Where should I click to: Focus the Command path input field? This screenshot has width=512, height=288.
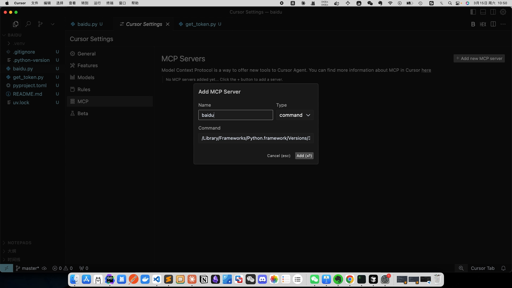click(256, 138)
